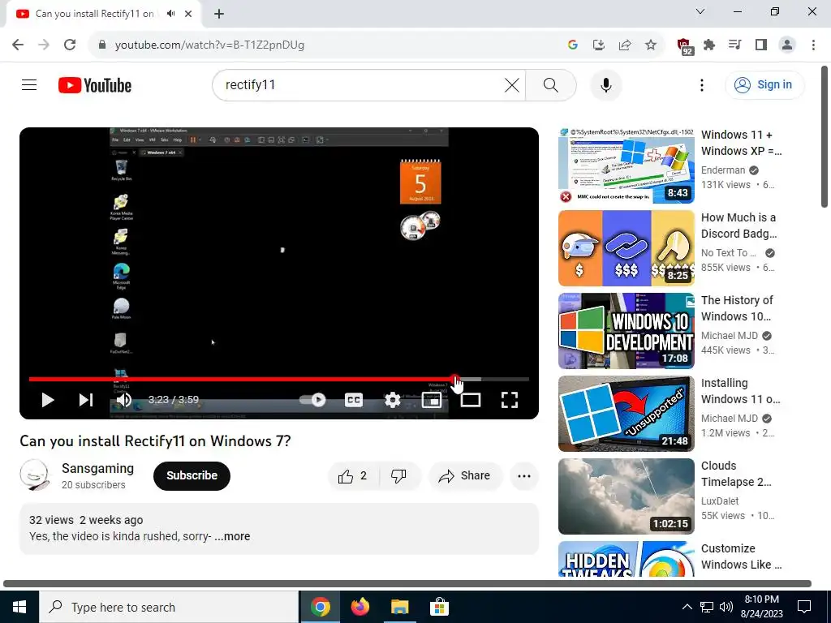
Task: Open the Extensions puzzle menu
Action: (709, 45)
